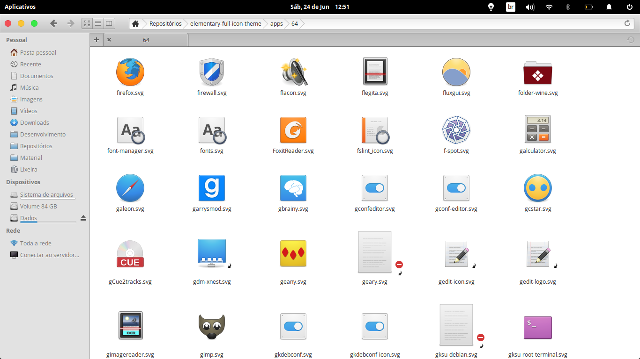Select the garrysmod.svg blue icon
This screenshot has width=640, height=359.
[x=212, y=188]
